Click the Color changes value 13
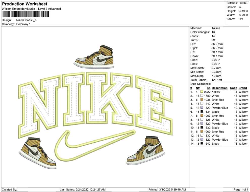Screen dimensions: 250x192 tap(213, 32)
